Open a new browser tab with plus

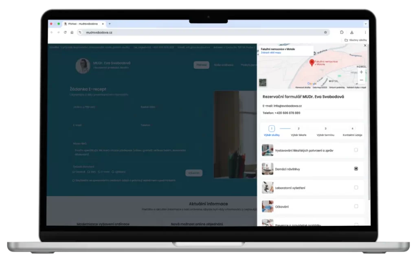click(x=110, y=24)
